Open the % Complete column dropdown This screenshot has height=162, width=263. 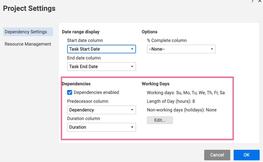click(181, 49)
